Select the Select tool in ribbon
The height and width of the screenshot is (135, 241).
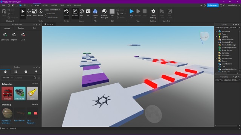(x=23, y=13)
